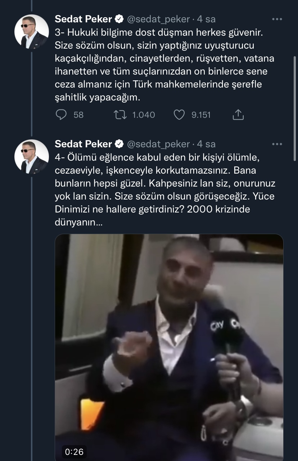Image resolution: width=298 pixels, height=461 pixels.
Task: Share the third tweet using share icon
Action: pyautogui.click(x=238, y=115)
